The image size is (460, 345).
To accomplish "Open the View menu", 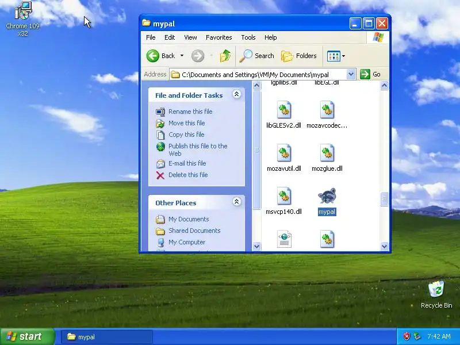I will point(190,37).
